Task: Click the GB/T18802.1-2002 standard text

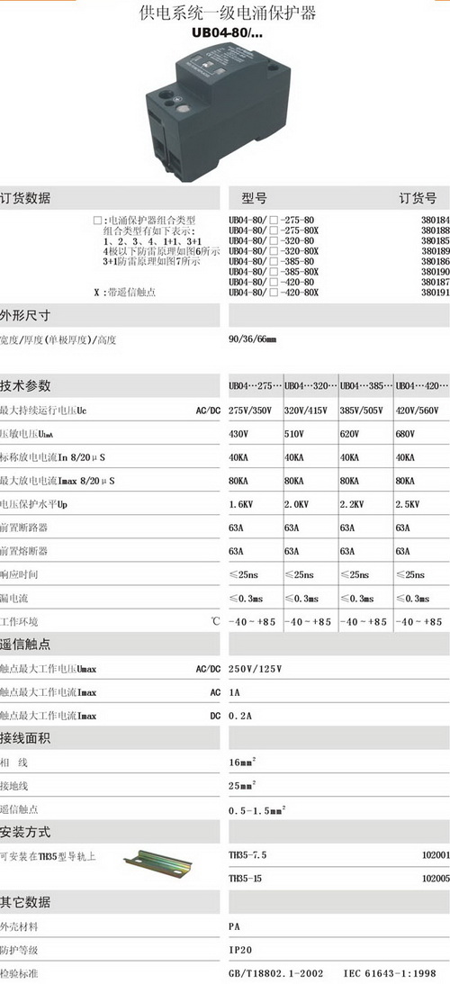Action: (x=277, y=973)
